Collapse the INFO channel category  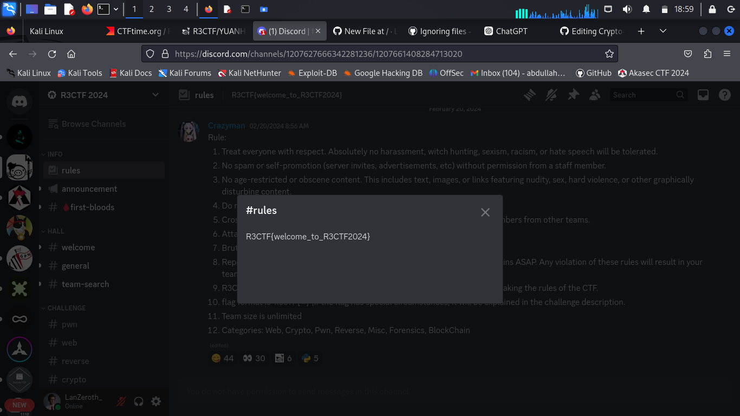pos(55,154)
